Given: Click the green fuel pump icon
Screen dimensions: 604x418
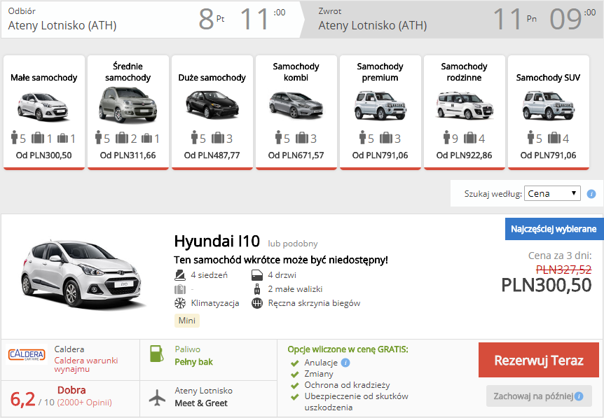Looking at the screenshot, I should 158,354.
